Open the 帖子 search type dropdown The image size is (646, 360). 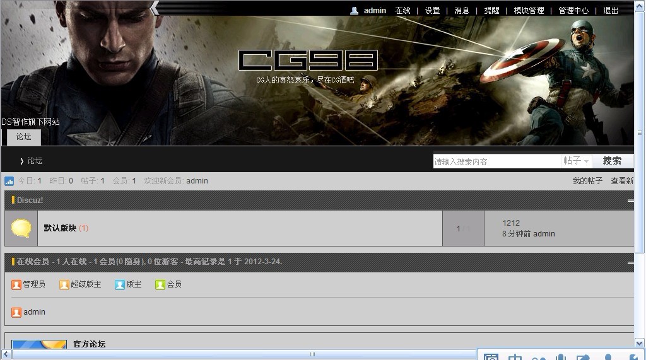pos(576,161)
